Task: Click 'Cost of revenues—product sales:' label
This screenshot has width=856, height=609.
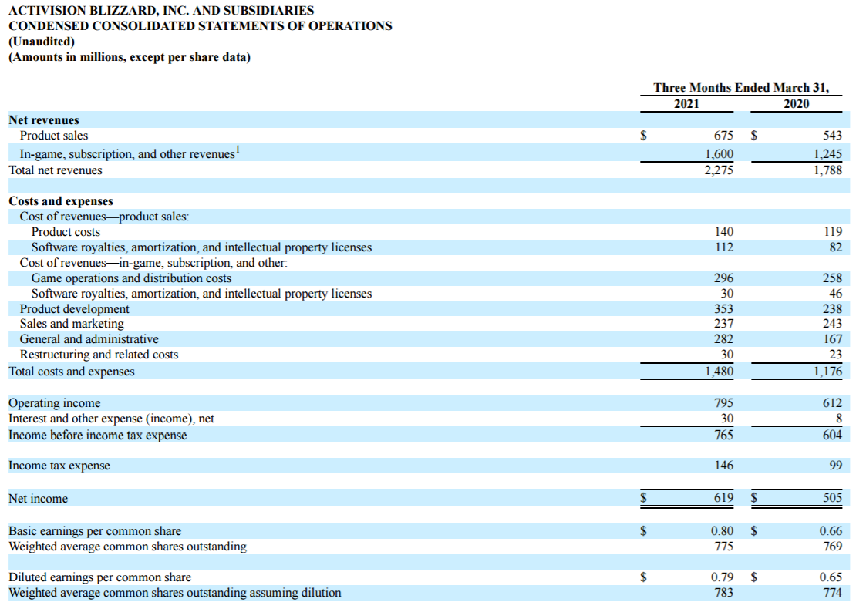Action: tap(104, 216)
